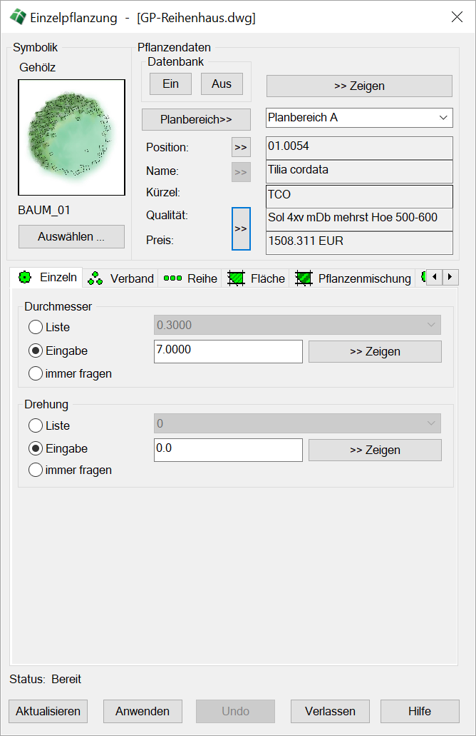Select Liste radio under Durchmesser
The height and width of the screenshot is (736, 476).
(x=36, y=328)
